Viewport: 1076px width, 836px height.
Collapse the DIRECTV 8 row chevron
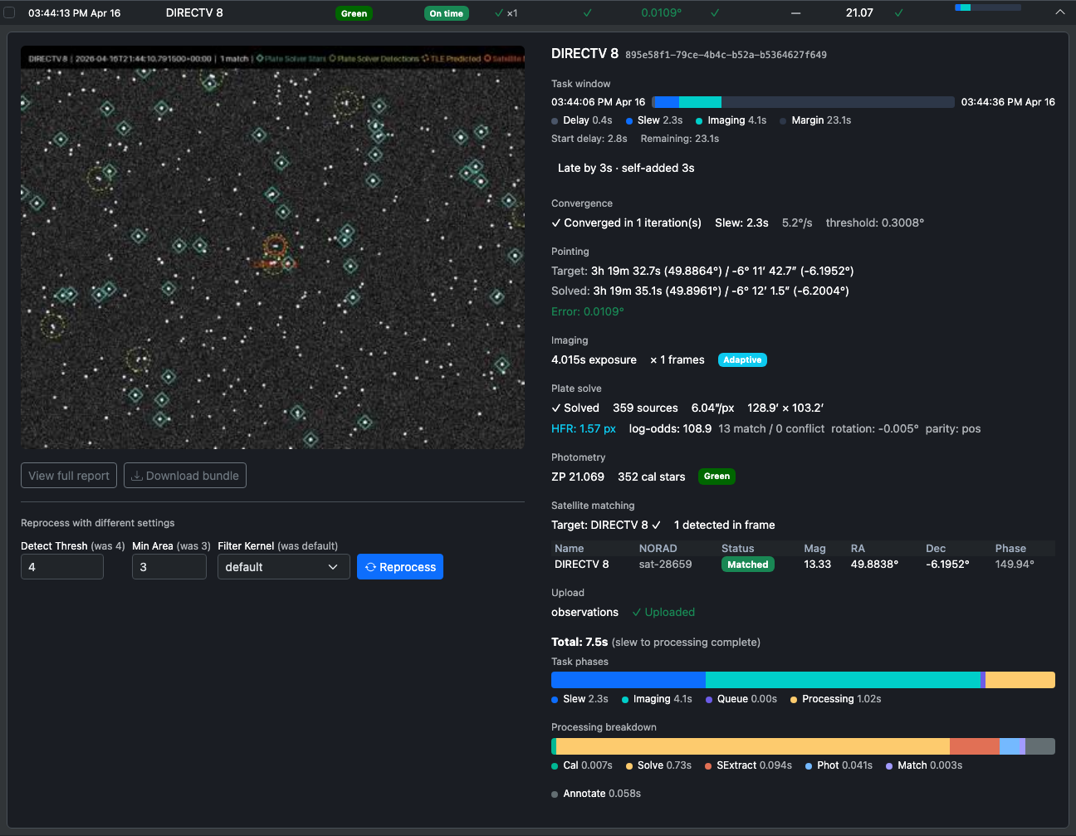coord(1060,12)
